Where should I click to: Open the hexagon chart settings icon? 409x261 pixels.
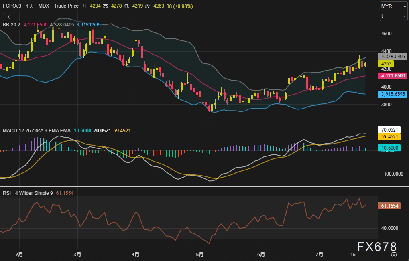(x=394, y=255)
